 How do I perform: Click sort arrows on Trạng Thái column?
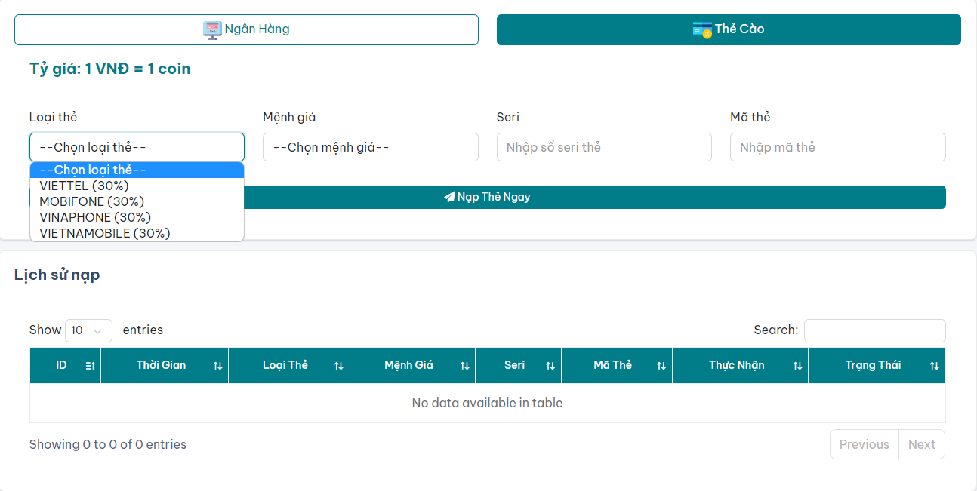click(934, 366)
